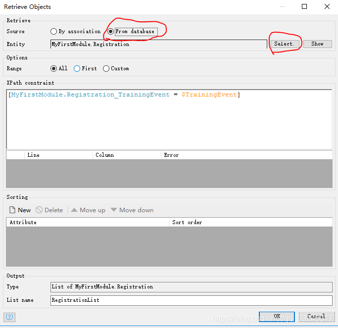
Task: Select the By association source option
Action: point(54,31)
